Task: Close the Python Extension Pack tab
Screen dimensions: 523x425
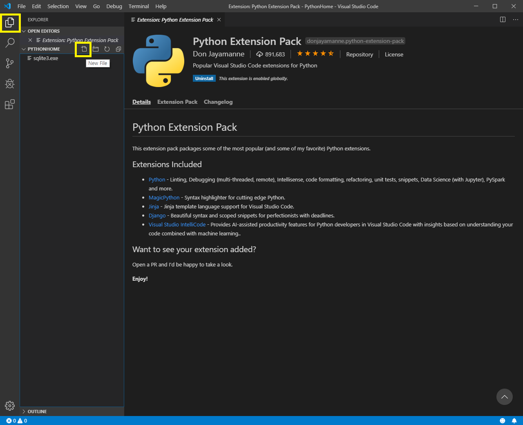Action: 219,20
